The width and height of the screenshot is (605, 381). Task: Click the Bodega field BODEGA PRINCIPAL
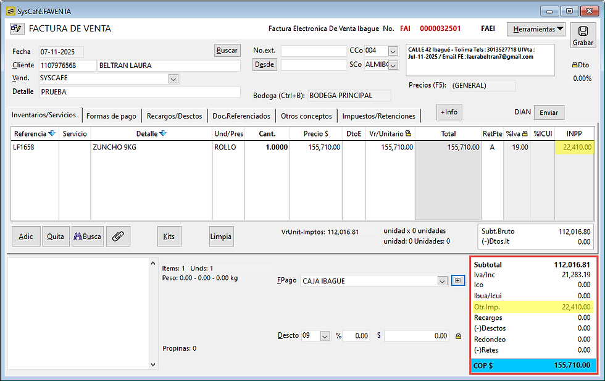pyautogui.click(x=349, y=95)
